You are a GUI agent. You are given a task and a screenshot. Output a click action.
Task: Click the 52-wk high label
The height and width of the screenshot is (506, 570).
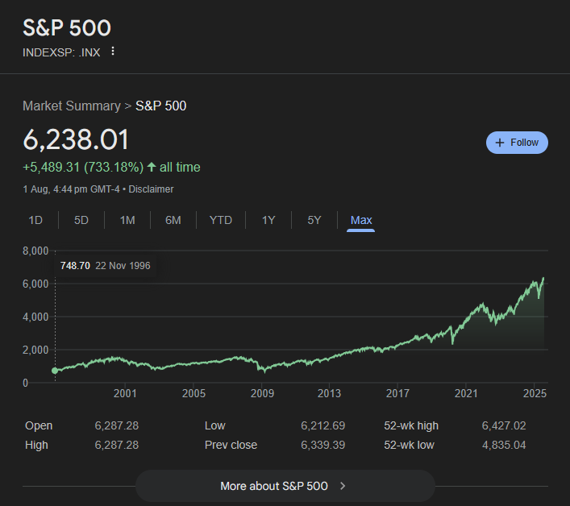click(411, 425)
